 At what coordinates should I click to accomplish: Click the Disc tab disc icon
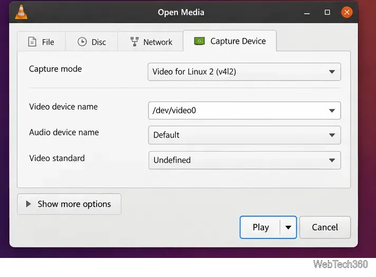82,42
